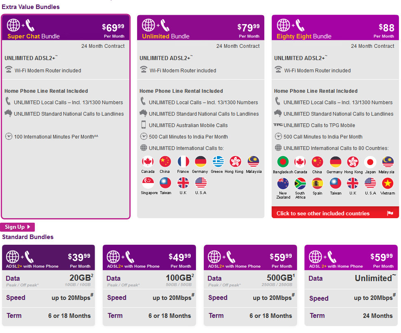Click '100 International Minutes Per Month' text
The height and width of the screenshot is (333, 401).
pos(56,136)
